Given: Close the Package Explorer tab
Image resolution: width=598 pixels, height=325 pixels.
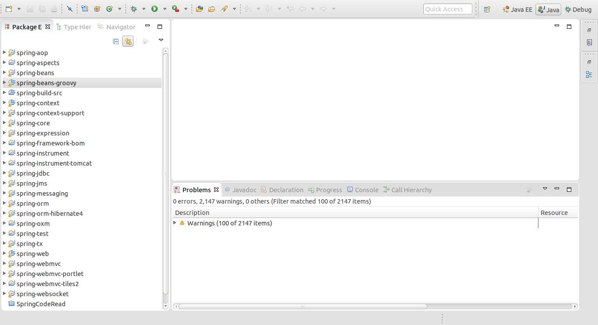Looking at the screenshot, I should tap(48, 27).
